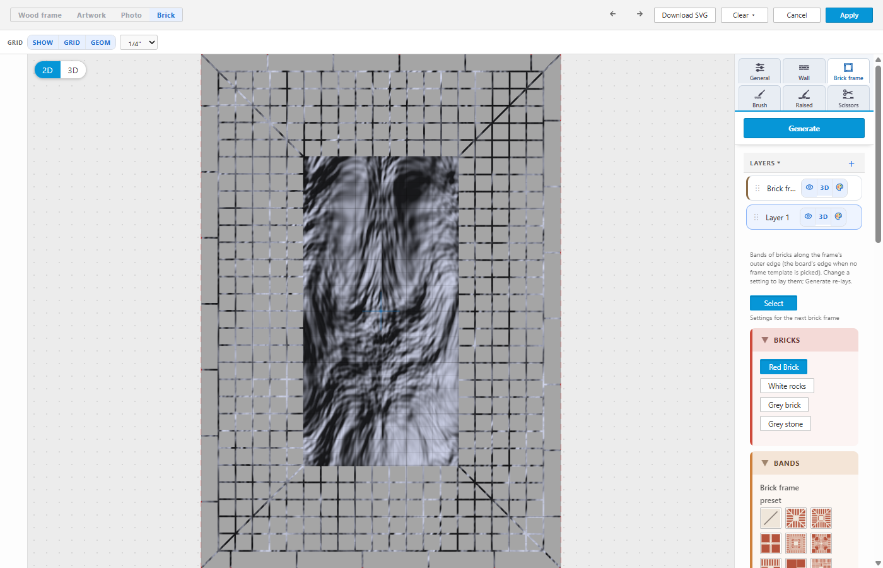Image resolution: width=883 pixels, height=568 pixels.
Task: Choose the Grey stone brick type
Action: [x=785, y=423]
